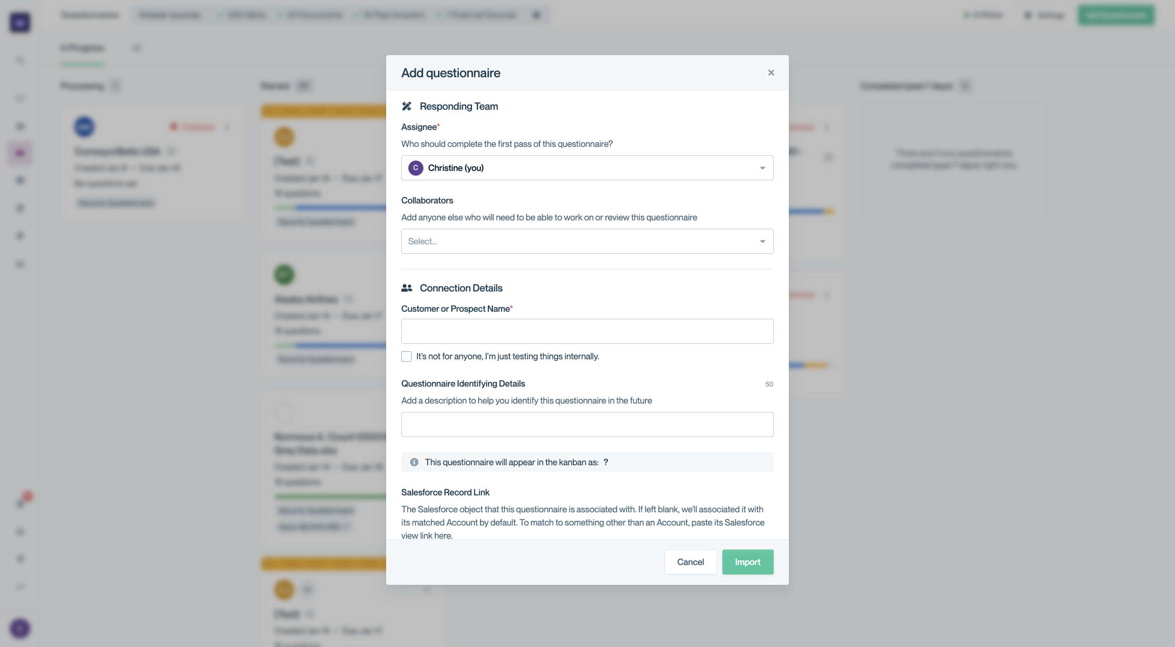
Task: Click the purple app logo in sidebar
Action: pyautogui.click(x=20, y=22)
